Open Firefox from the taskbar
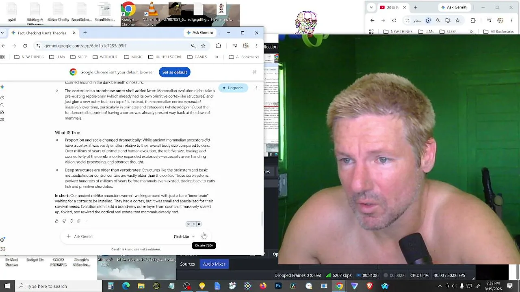This screenshot has width=520, height=292. 263,286
